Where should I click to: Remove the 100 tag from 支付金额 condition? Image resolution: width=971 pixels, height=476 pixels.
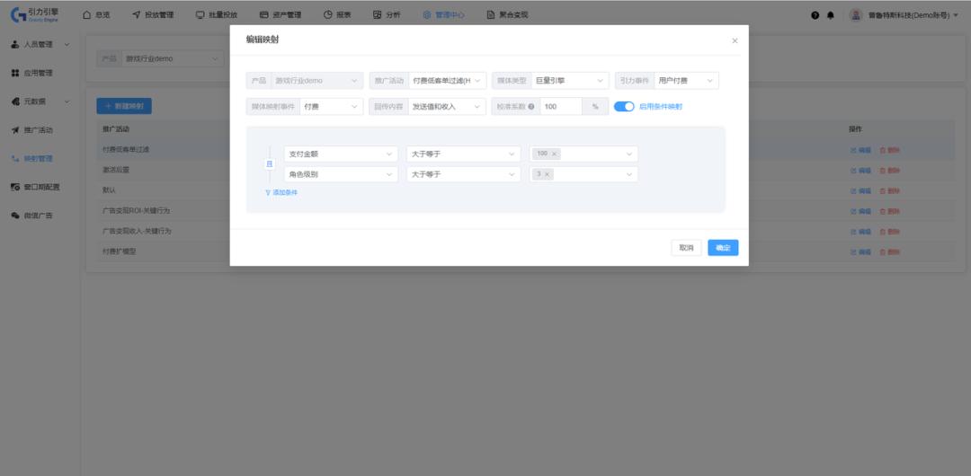click(555, 154)
